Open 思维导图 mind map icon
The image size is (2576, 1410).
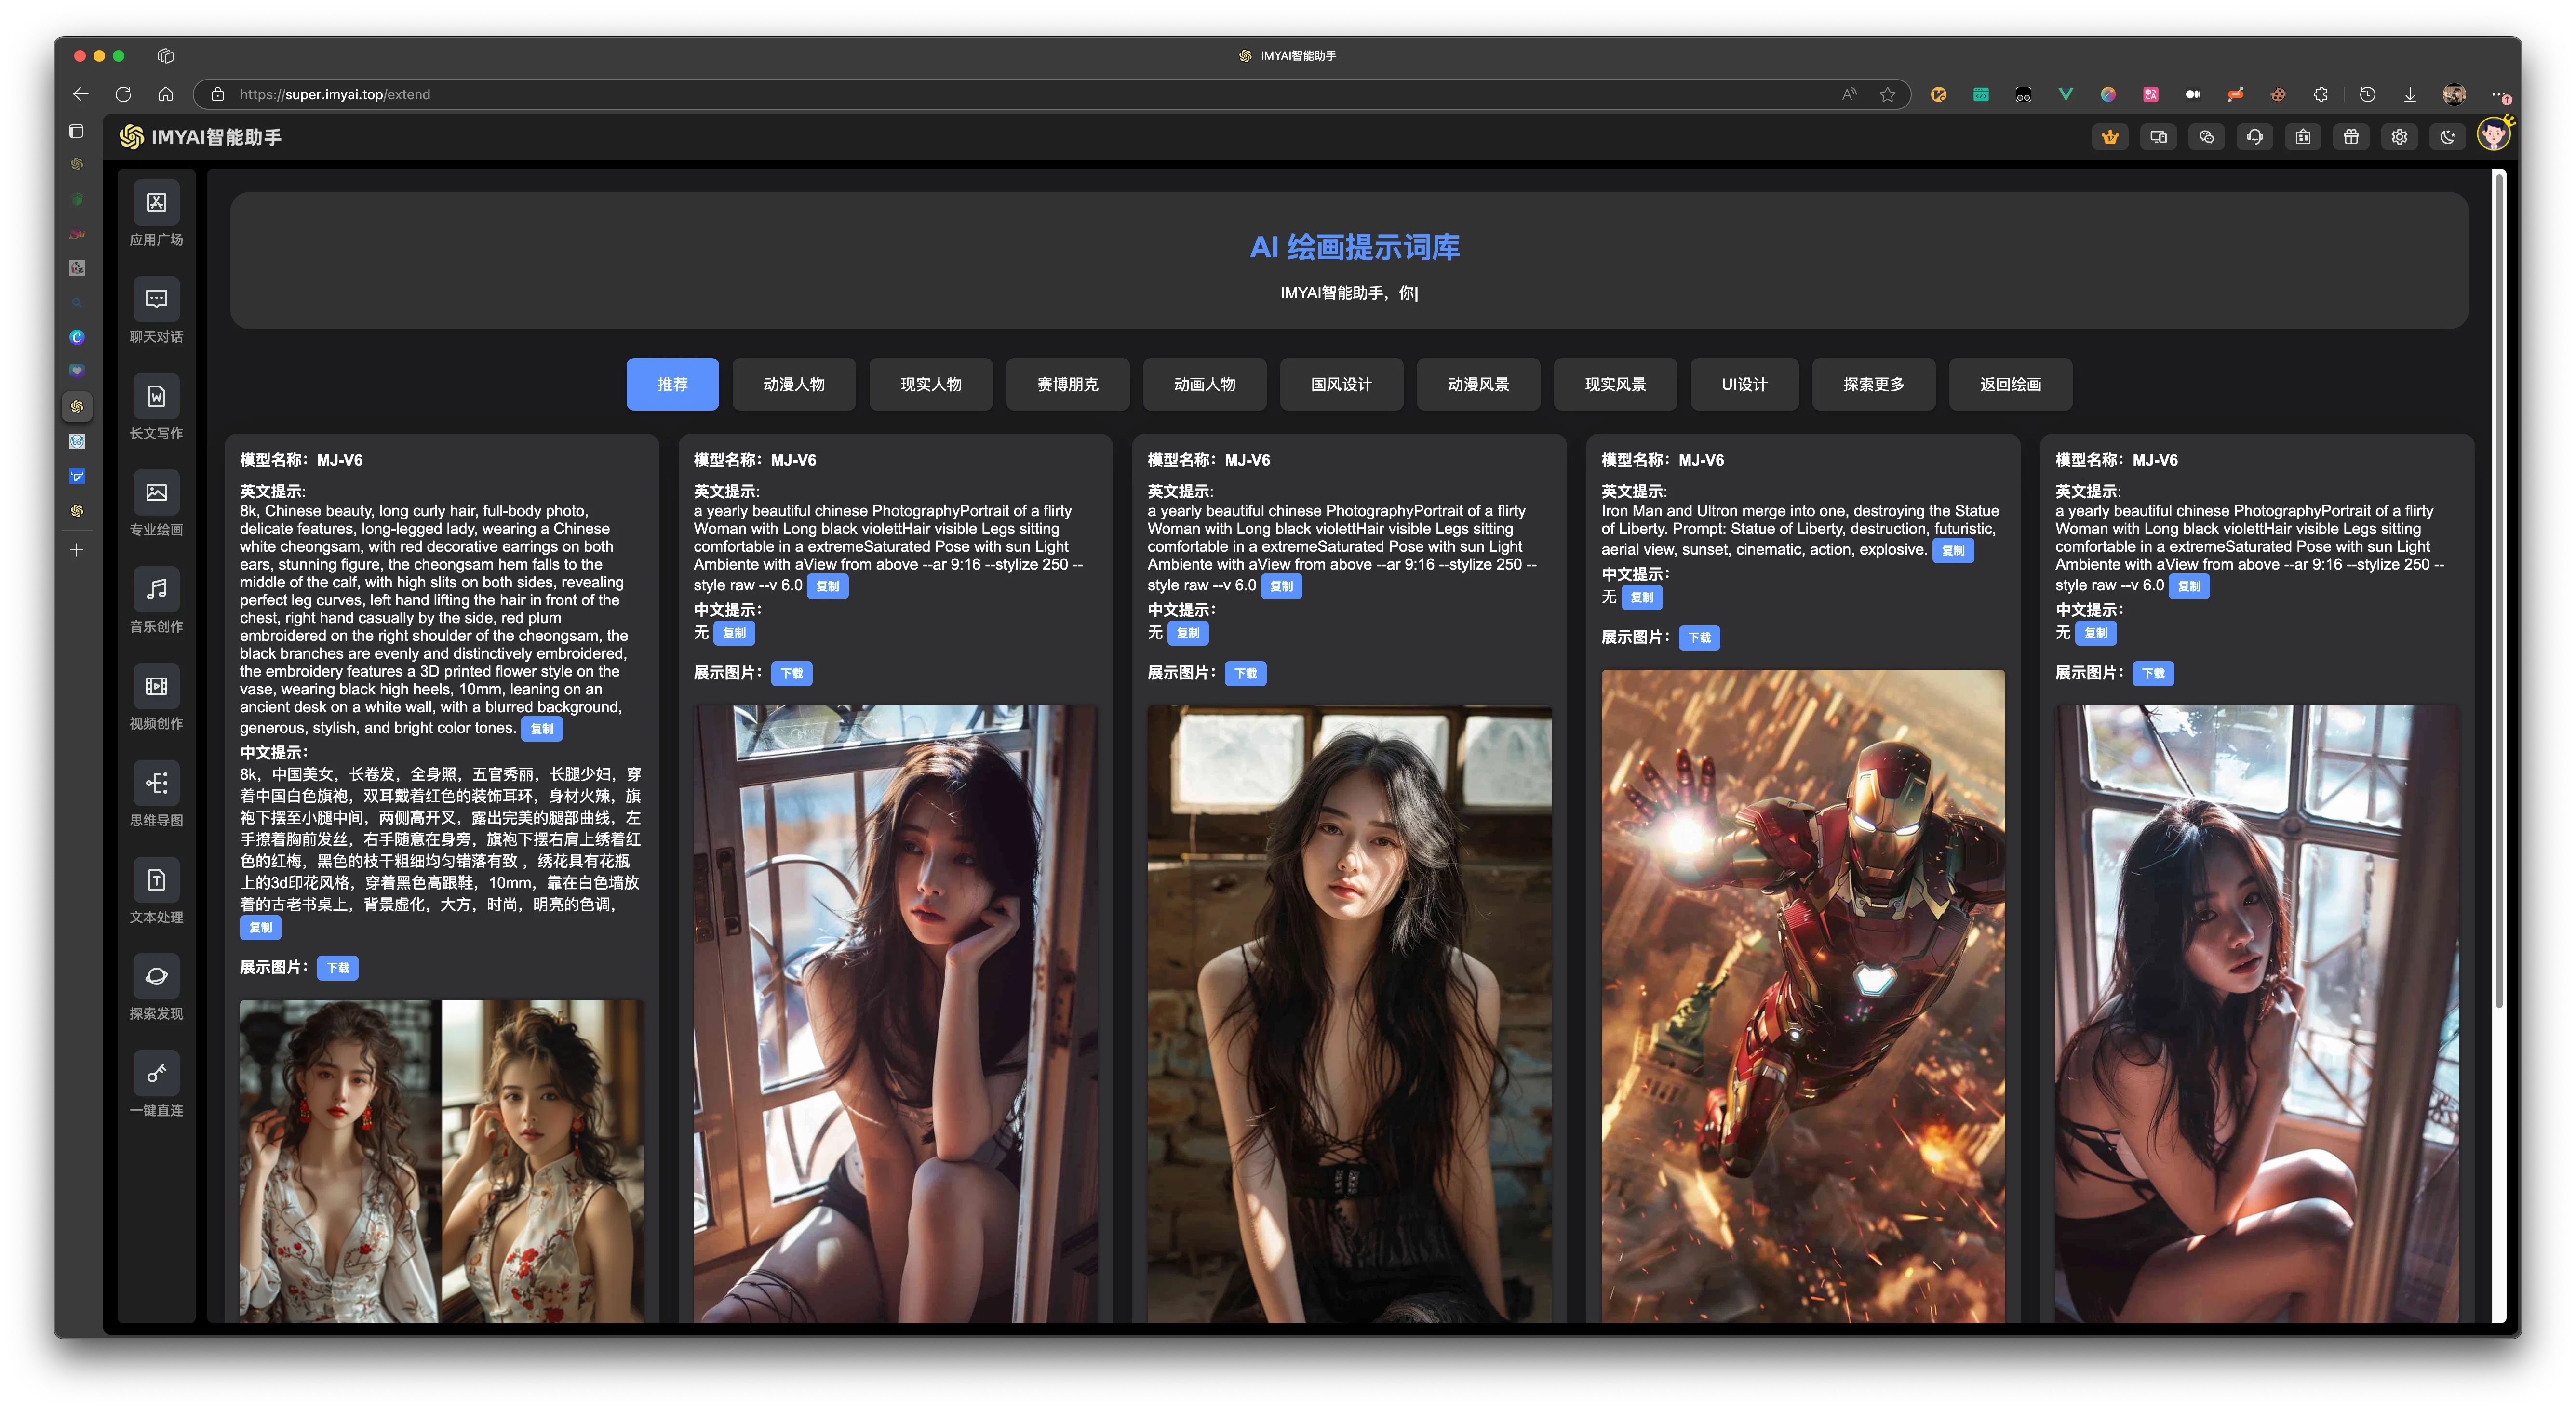click(156, 783)
